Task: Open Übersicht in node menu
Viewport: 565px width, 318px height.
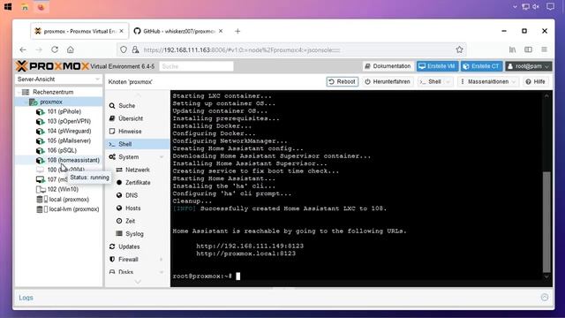Action: coord(130,118)
